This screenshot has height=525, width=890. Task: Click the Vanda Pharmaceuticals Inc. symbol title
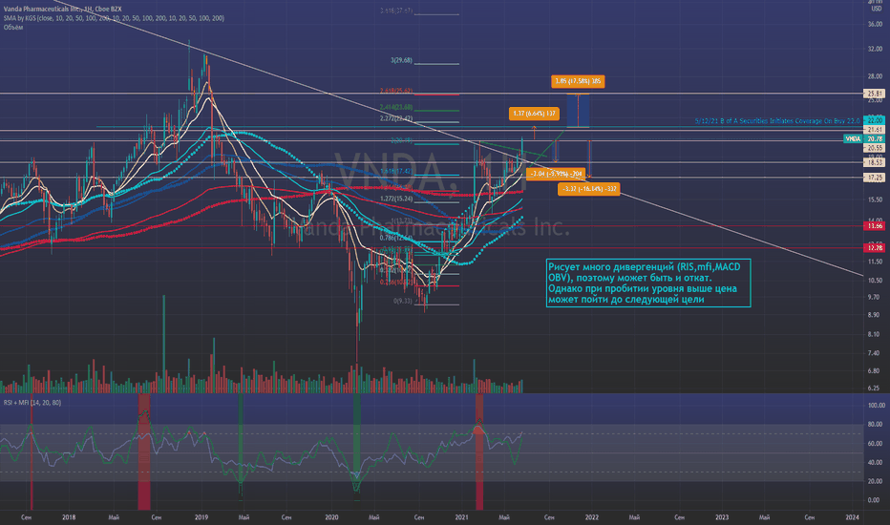coord(62,10)
